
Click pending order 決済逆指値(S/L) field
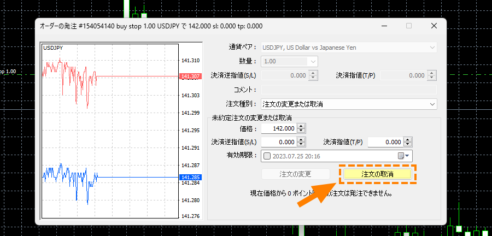click(x=279, y=142)
